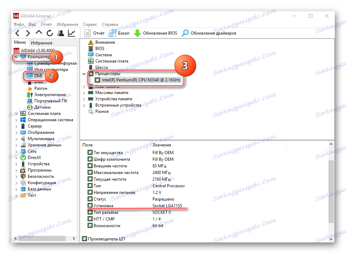Expand the Хранение данных tree node

16,145
